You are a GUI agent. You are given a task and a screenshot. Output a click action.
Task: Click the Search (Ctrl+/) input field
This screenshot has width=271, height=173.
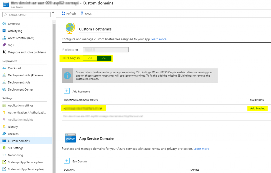click(26, 15)
